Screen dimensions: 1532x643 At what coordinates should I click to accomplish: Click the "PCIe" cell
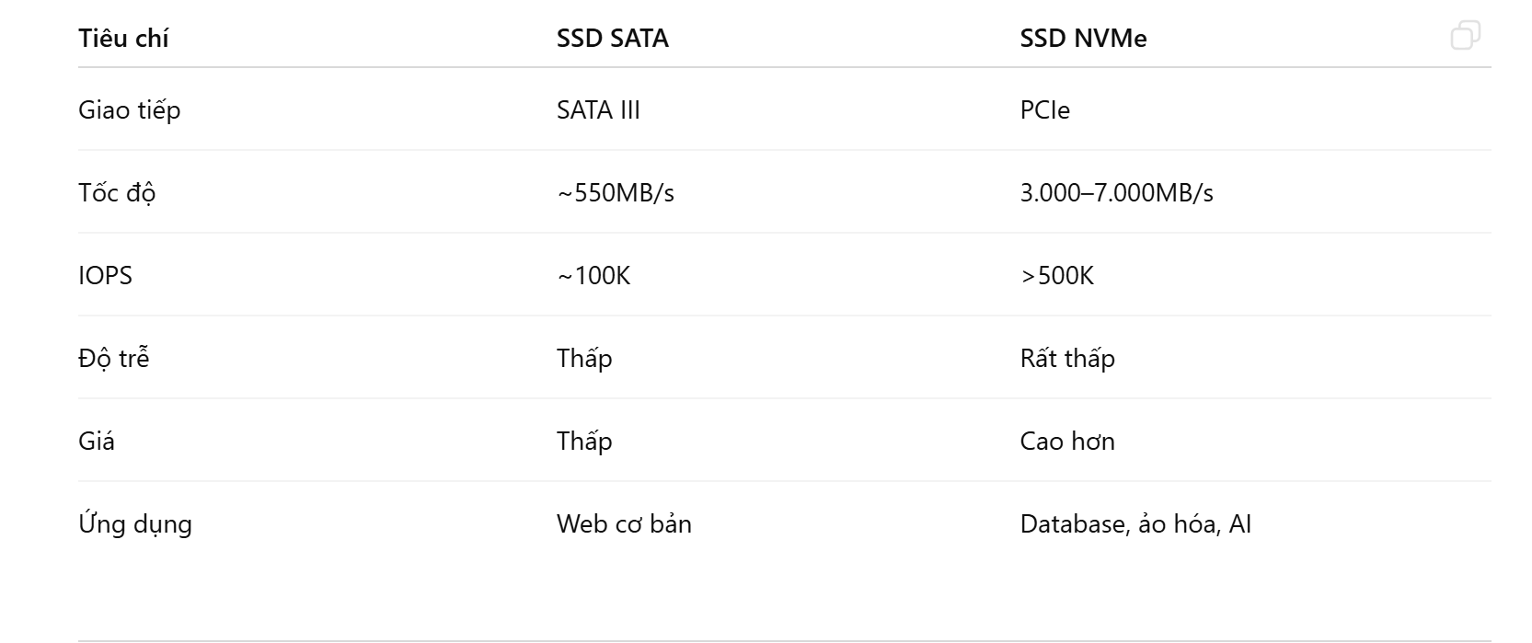(x=1044, y=110)
